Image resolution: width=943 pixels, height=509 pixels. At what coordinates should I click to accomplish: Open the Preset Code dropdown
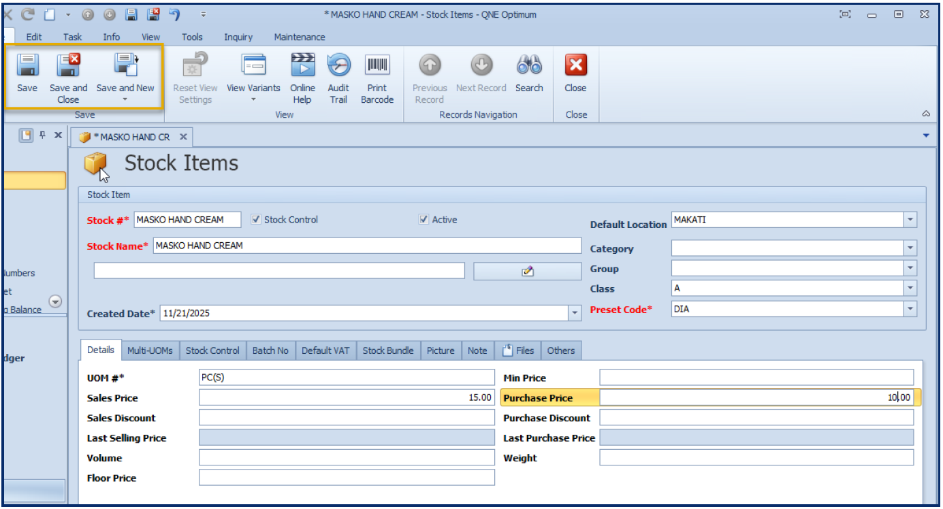click(x=910, y=309)
